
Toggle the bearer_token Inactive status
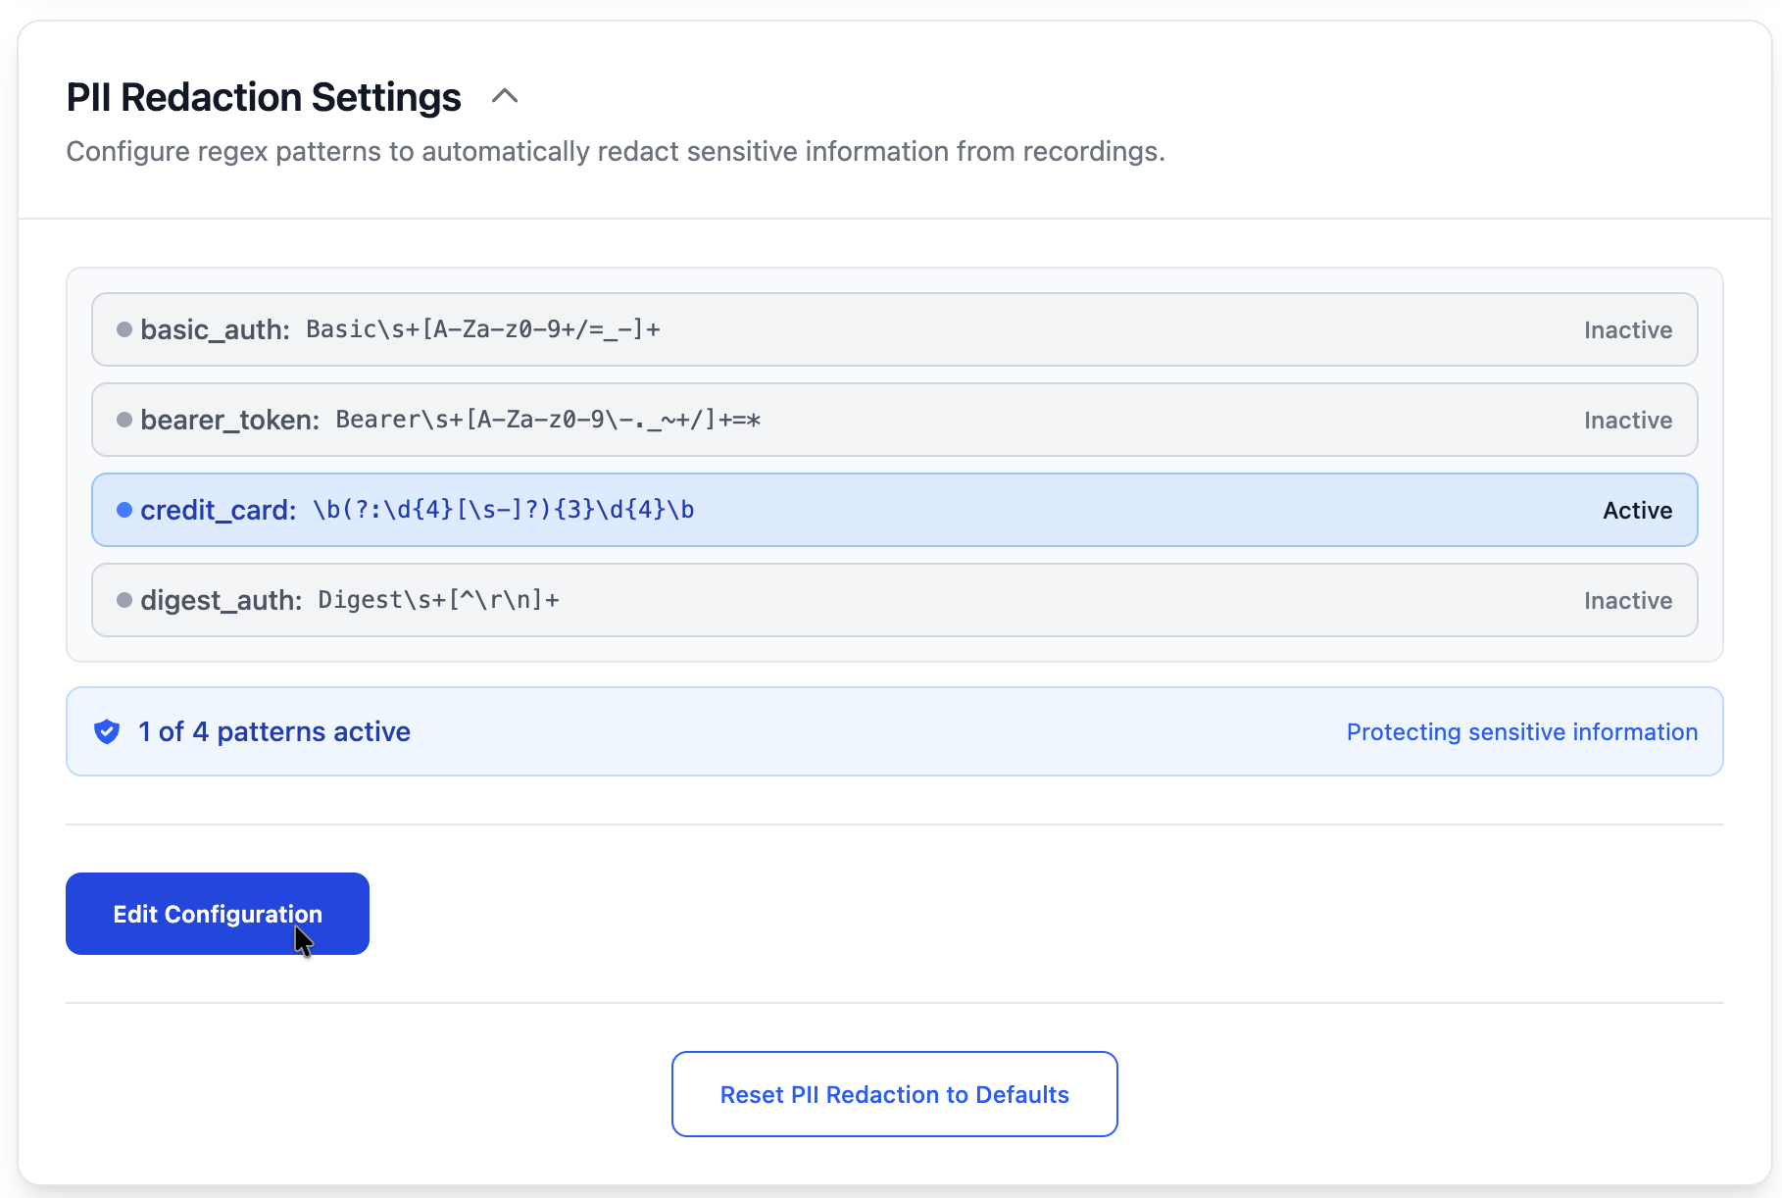pos(1627,421)
